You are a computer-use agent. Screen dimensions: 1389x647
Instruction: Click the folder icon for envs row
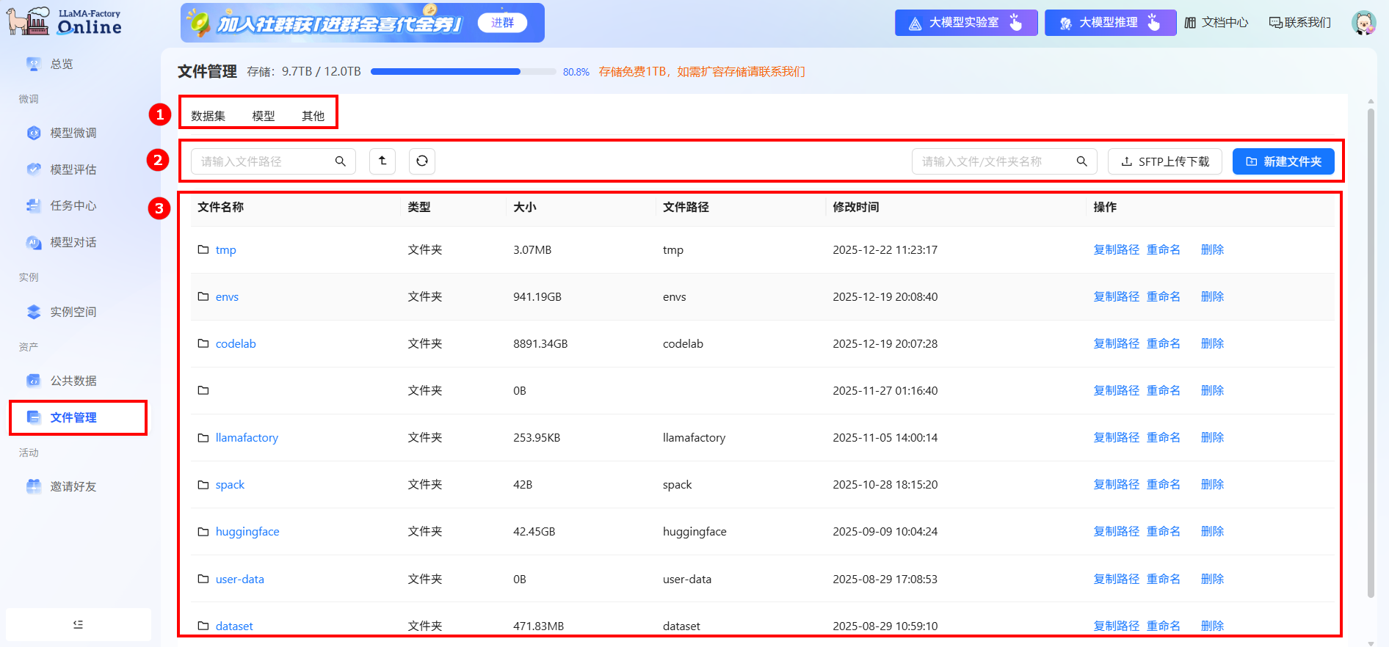tap(203, 296)
